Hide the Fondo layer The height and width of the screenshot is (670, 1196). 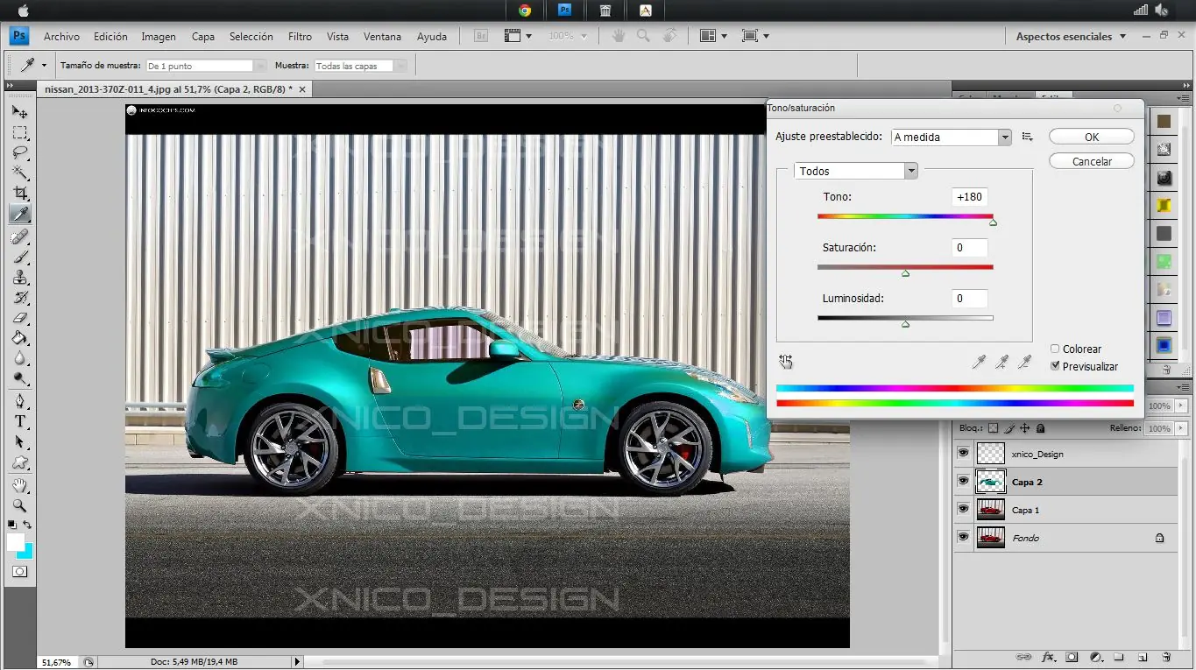click(963, 538)
